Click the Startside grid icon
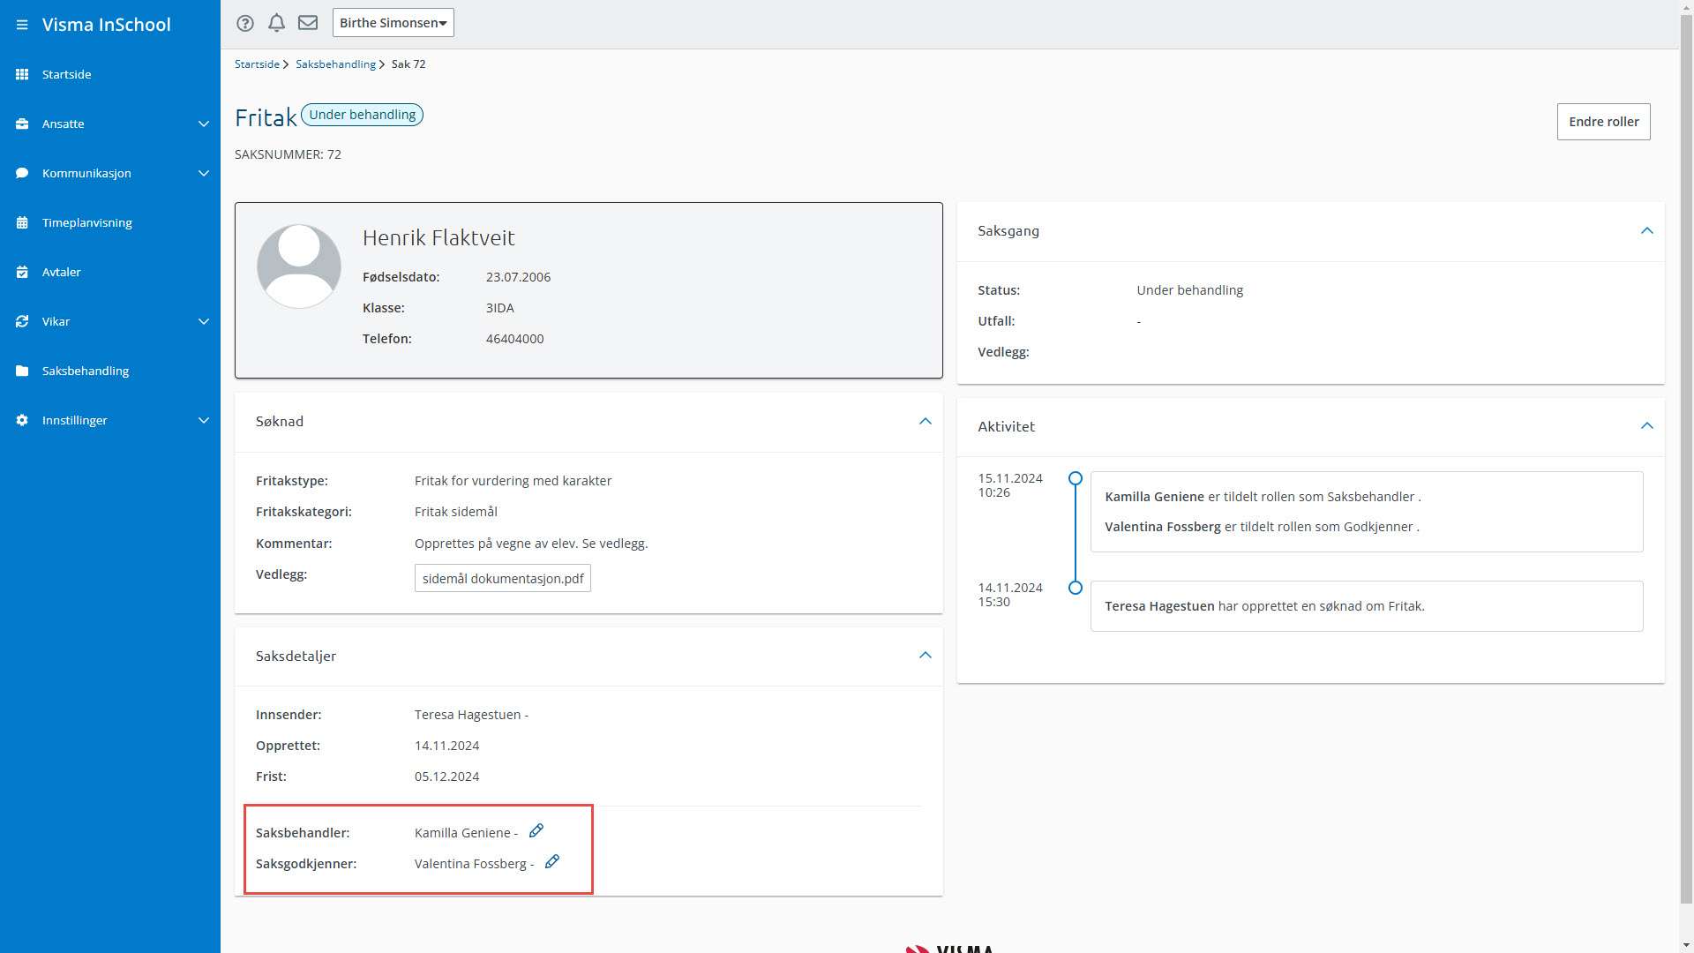 (x=22, y=74)
